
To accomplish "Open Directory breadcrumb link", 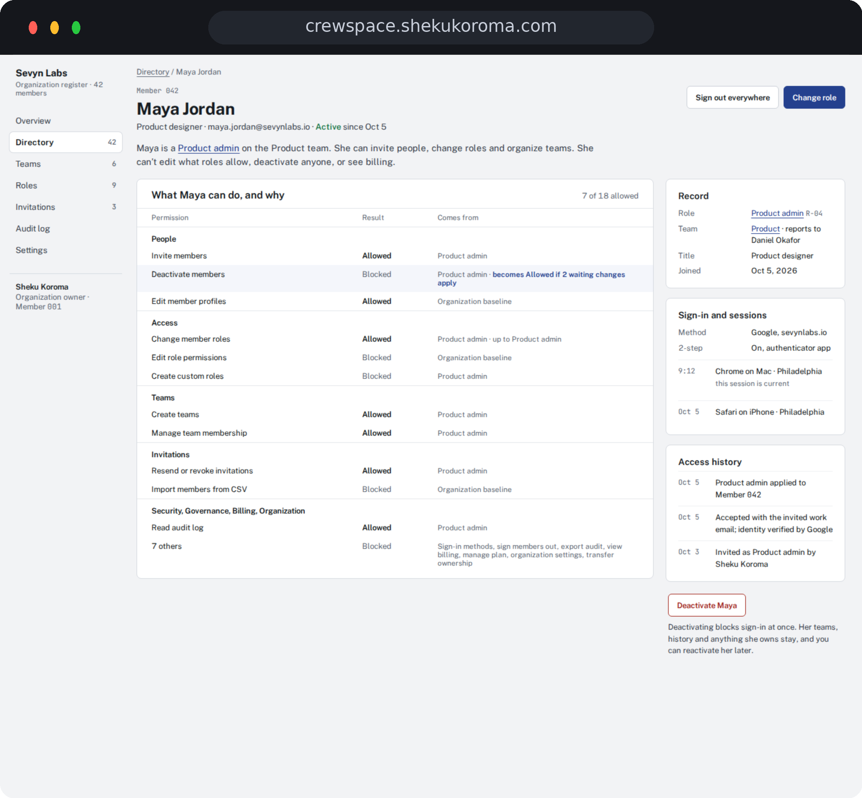I will (153, 72).
